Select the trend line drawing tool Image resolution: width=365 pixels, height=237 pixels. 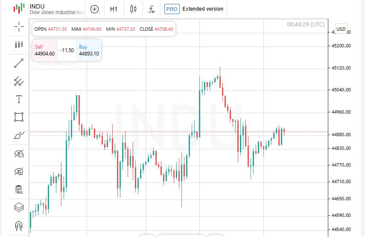(19, 63)
